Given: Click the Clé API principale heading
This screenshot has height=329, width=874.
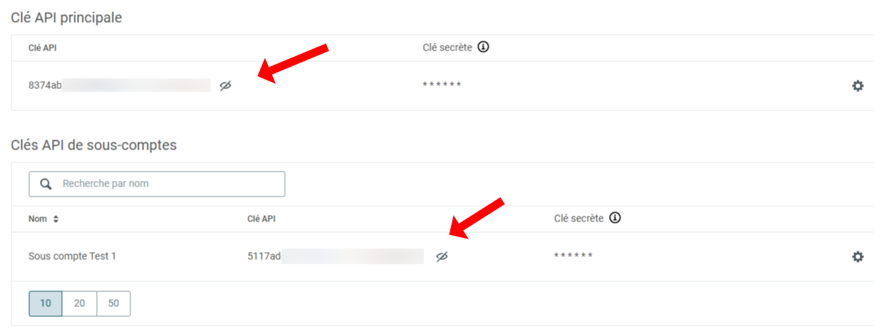Looking at the screenshot, I should click(66, 18).
